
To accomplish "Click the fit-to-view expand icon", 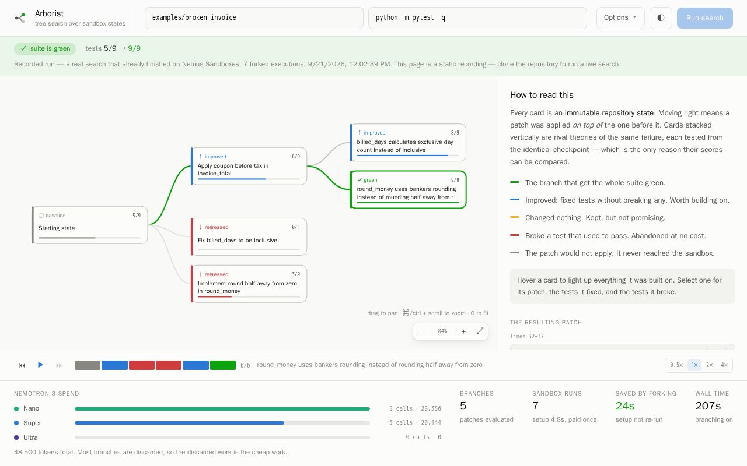I will [x=480, y=331].
